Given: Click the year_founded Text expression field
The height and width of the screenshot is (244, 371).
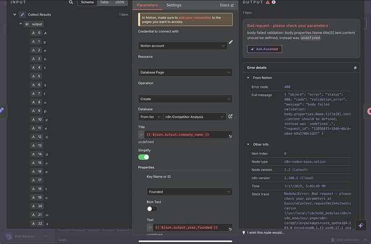Looking at the screenshot, I should click(190, 227).
